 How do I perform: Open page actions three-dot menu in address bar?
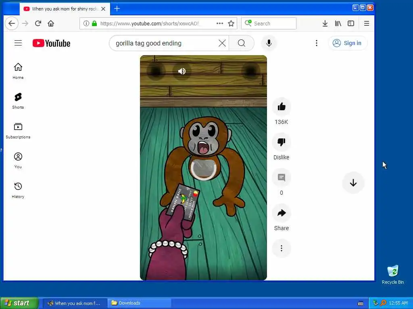tap(220, 23)
